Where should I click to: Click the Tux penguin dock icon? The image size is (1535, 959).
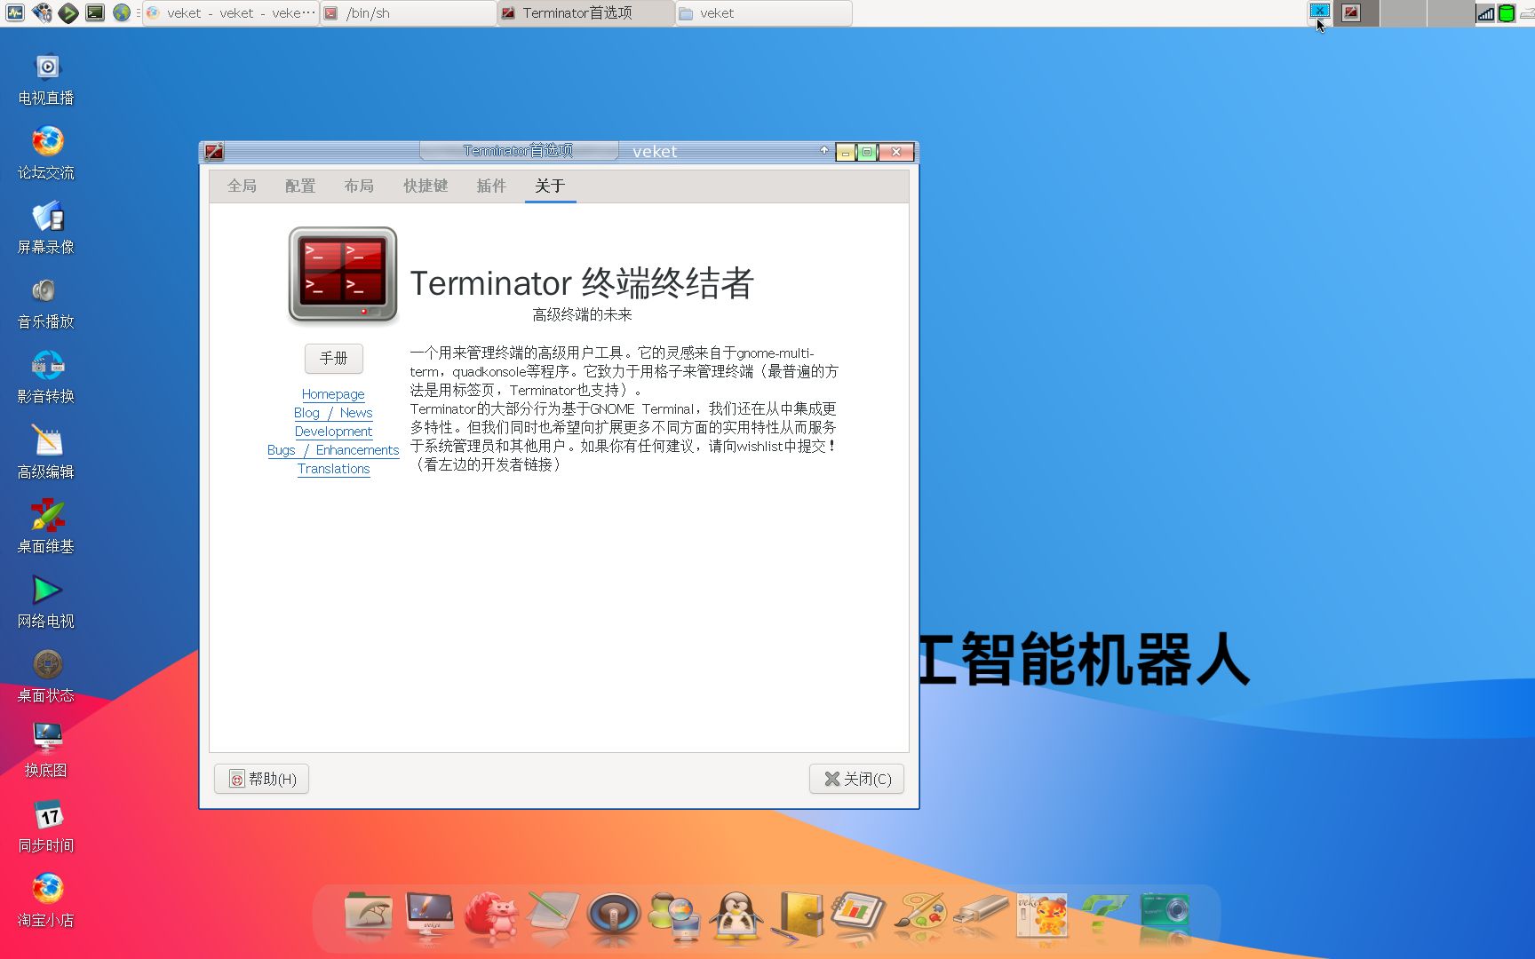[x=737, y=915]
